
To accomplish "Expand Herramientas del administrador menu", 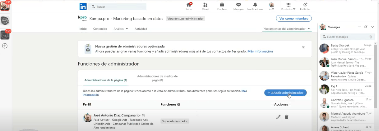I will [287, 29].
